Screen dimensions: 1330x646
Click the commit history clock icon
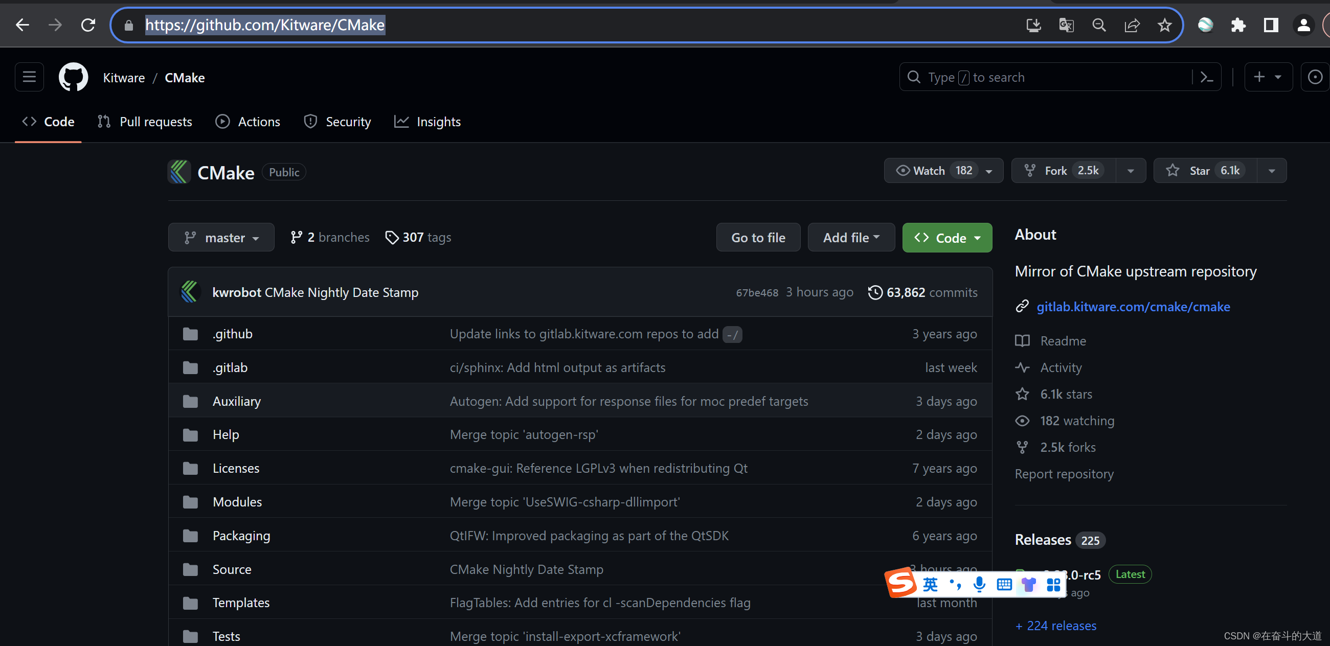875,292
